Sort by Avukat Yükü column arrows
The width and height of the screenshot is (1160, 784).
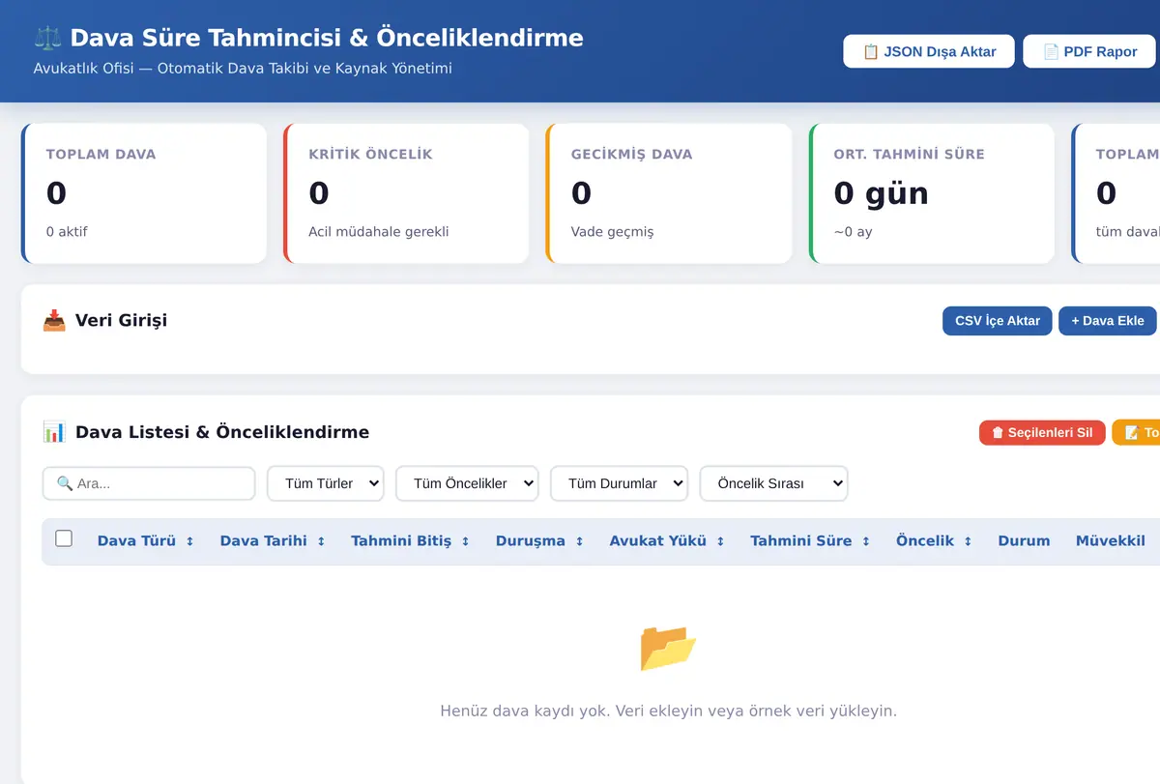[721, 541]
